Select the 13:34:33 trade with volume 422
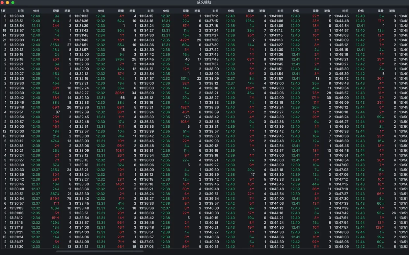The width and height of the screenshot is (409, 255). pos(170,40)
